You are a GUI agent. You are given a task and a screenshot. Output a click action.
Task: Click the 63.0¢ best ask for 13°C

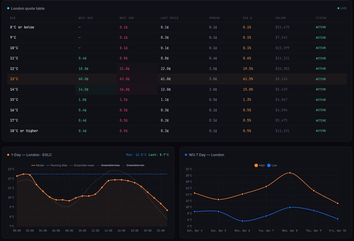pos(125,79)
